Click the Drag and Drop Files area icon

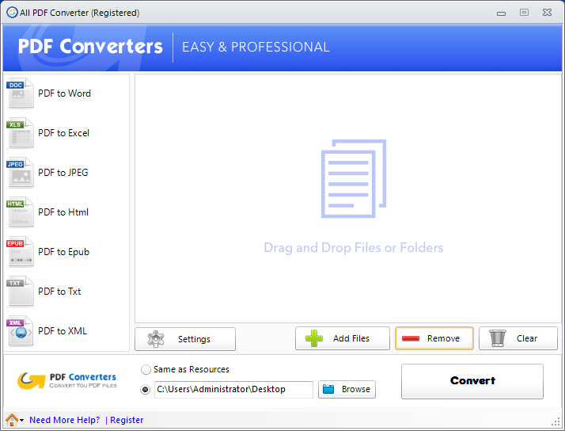click(x=354, y=178)
